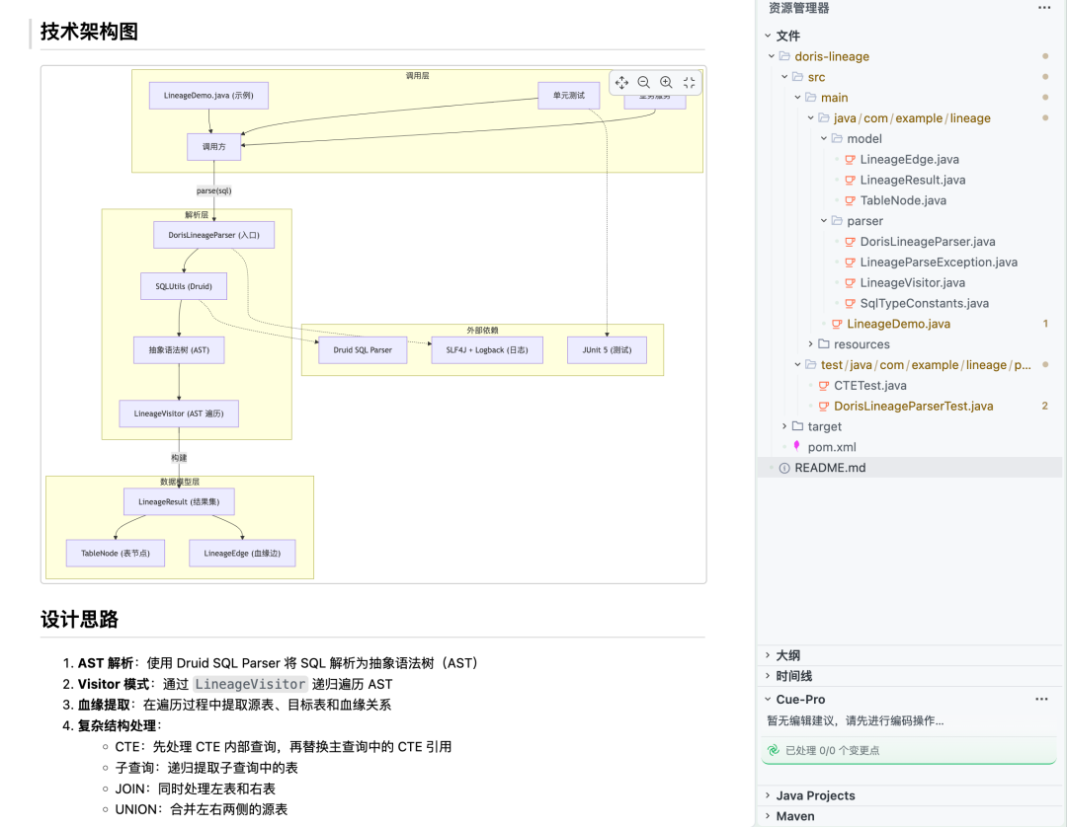The image size is (1067, 827).
Task: Click the 技术架构图 heading
Action: tap(89, 32)
